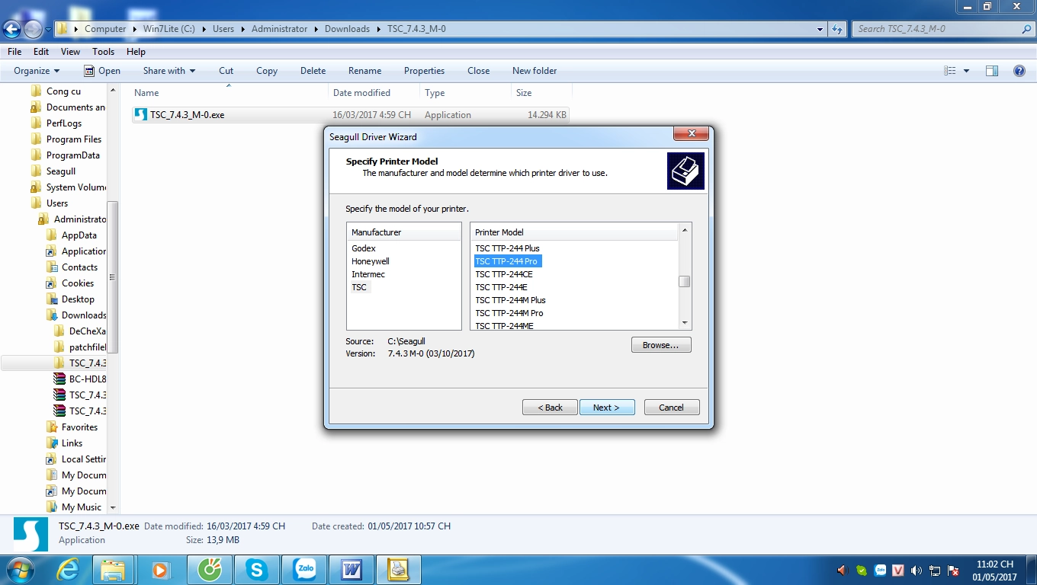The height and width of the screenshot is (585, 1037).
Task: Click navigation tree scroll-up arrow
Action: tap(113, 91)
